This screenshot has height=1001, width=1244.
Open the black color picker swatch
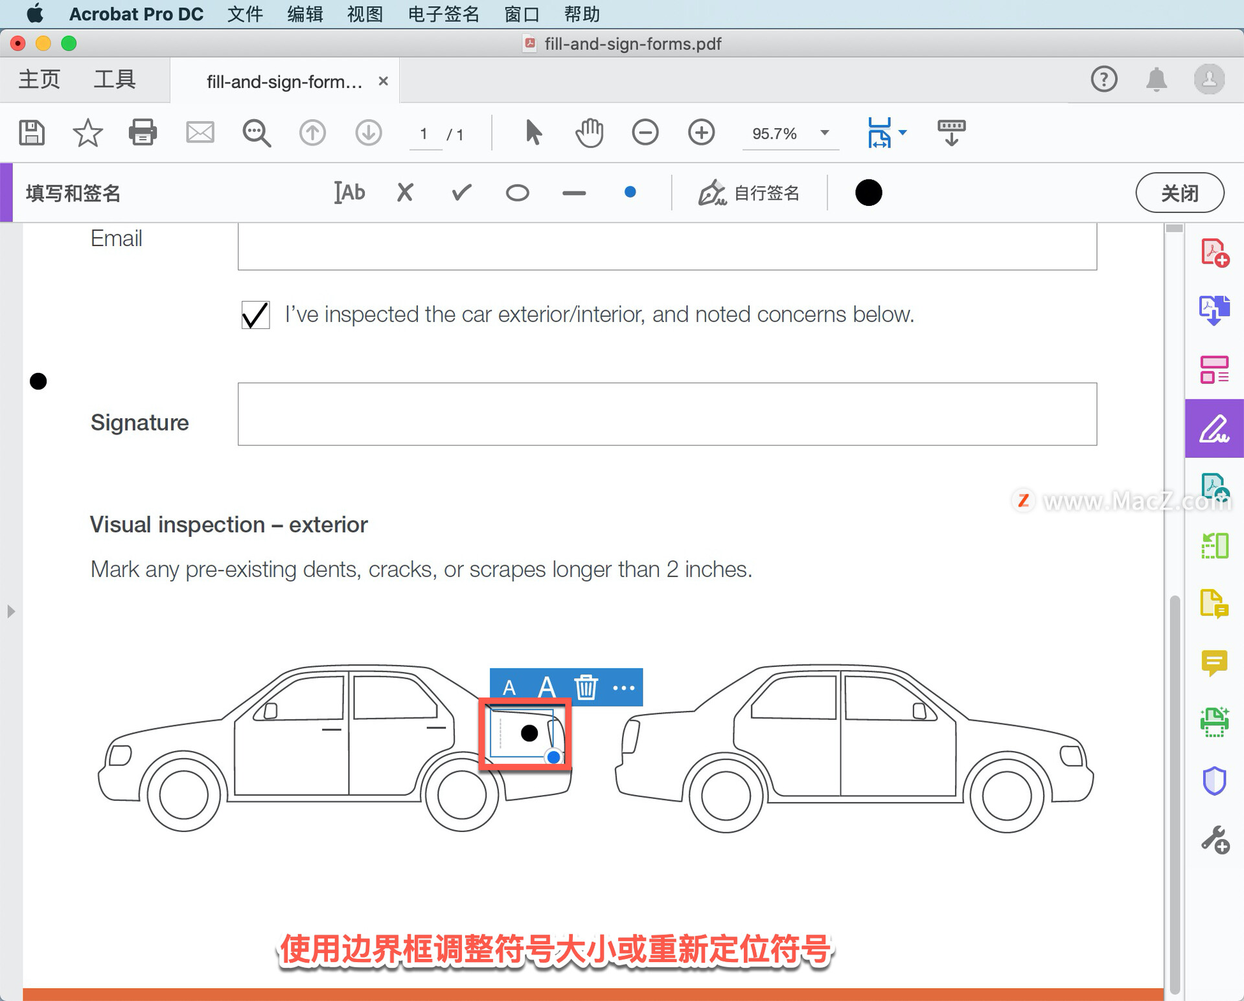click(x=869, y=192)
